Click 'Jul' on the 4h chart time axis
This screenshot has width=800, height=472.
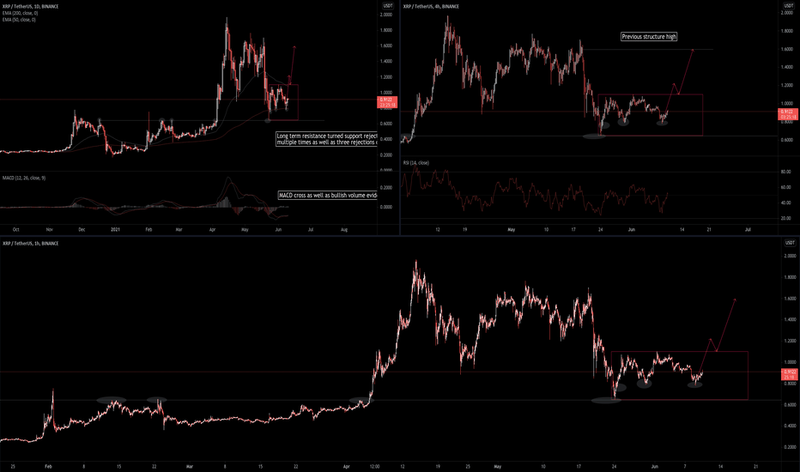tap(748, 230)
